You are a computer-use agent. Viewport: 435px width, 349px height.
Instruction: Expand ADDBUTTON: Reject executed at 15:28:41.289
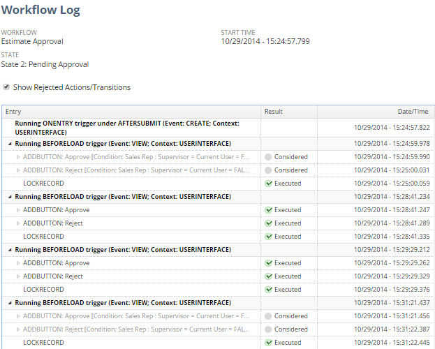(18, 223)
